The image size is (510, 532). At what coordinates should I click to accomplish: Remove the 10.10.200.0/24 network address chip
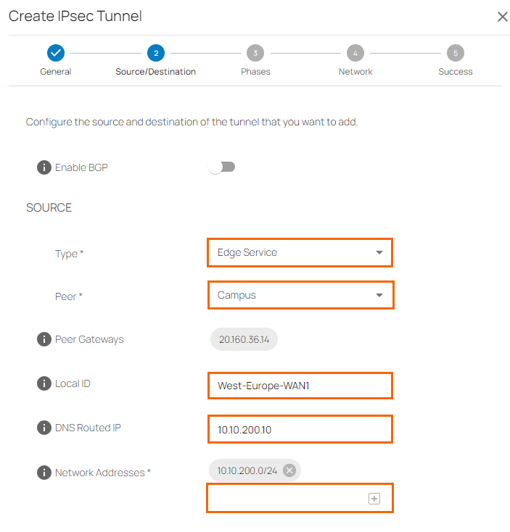[x=289, y=470]
